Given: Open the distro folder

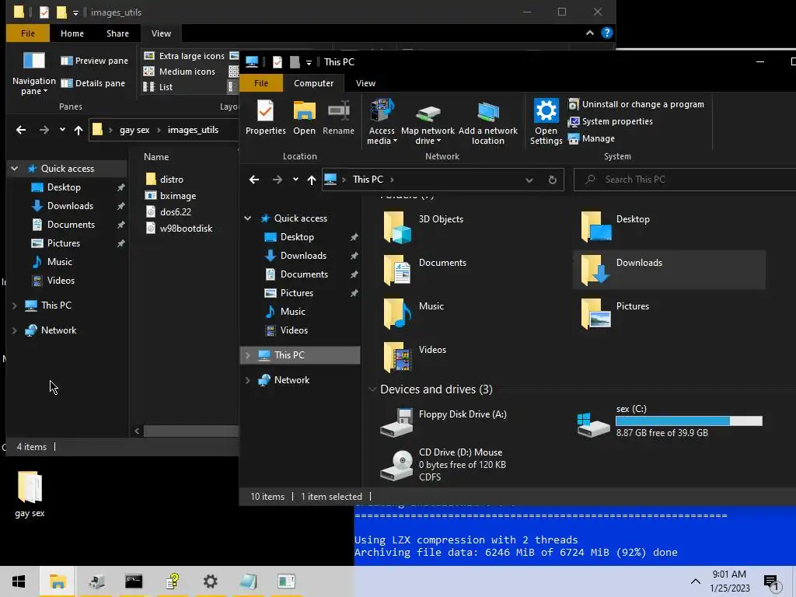Looking at the screenshot, I should (x=165, y=180).
